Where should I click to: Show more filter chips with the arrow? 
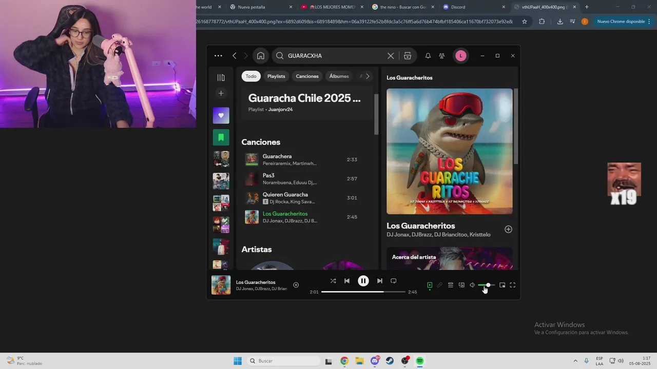coord(368,76)
